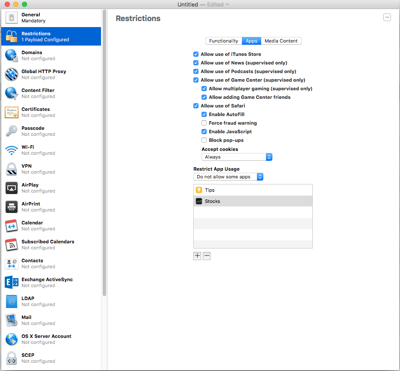Viewport: 400px width, 371px height.
Task: Enable Block pop-ups checkbox
Action: coord(205,140)
